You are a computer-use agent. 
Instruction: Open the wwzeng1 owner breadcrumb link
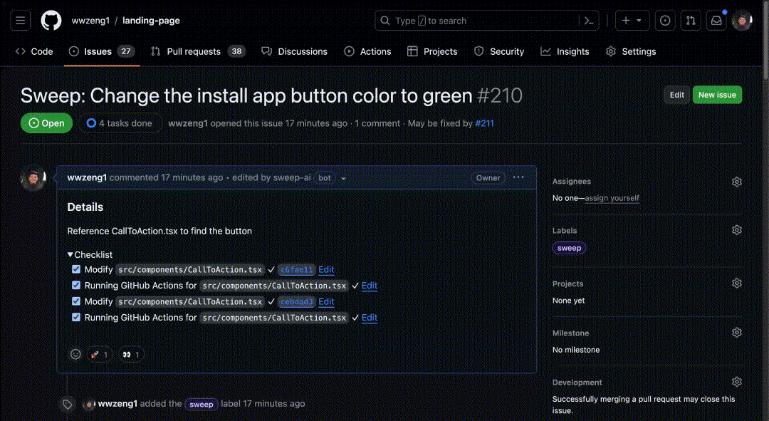tap(90, 21)
